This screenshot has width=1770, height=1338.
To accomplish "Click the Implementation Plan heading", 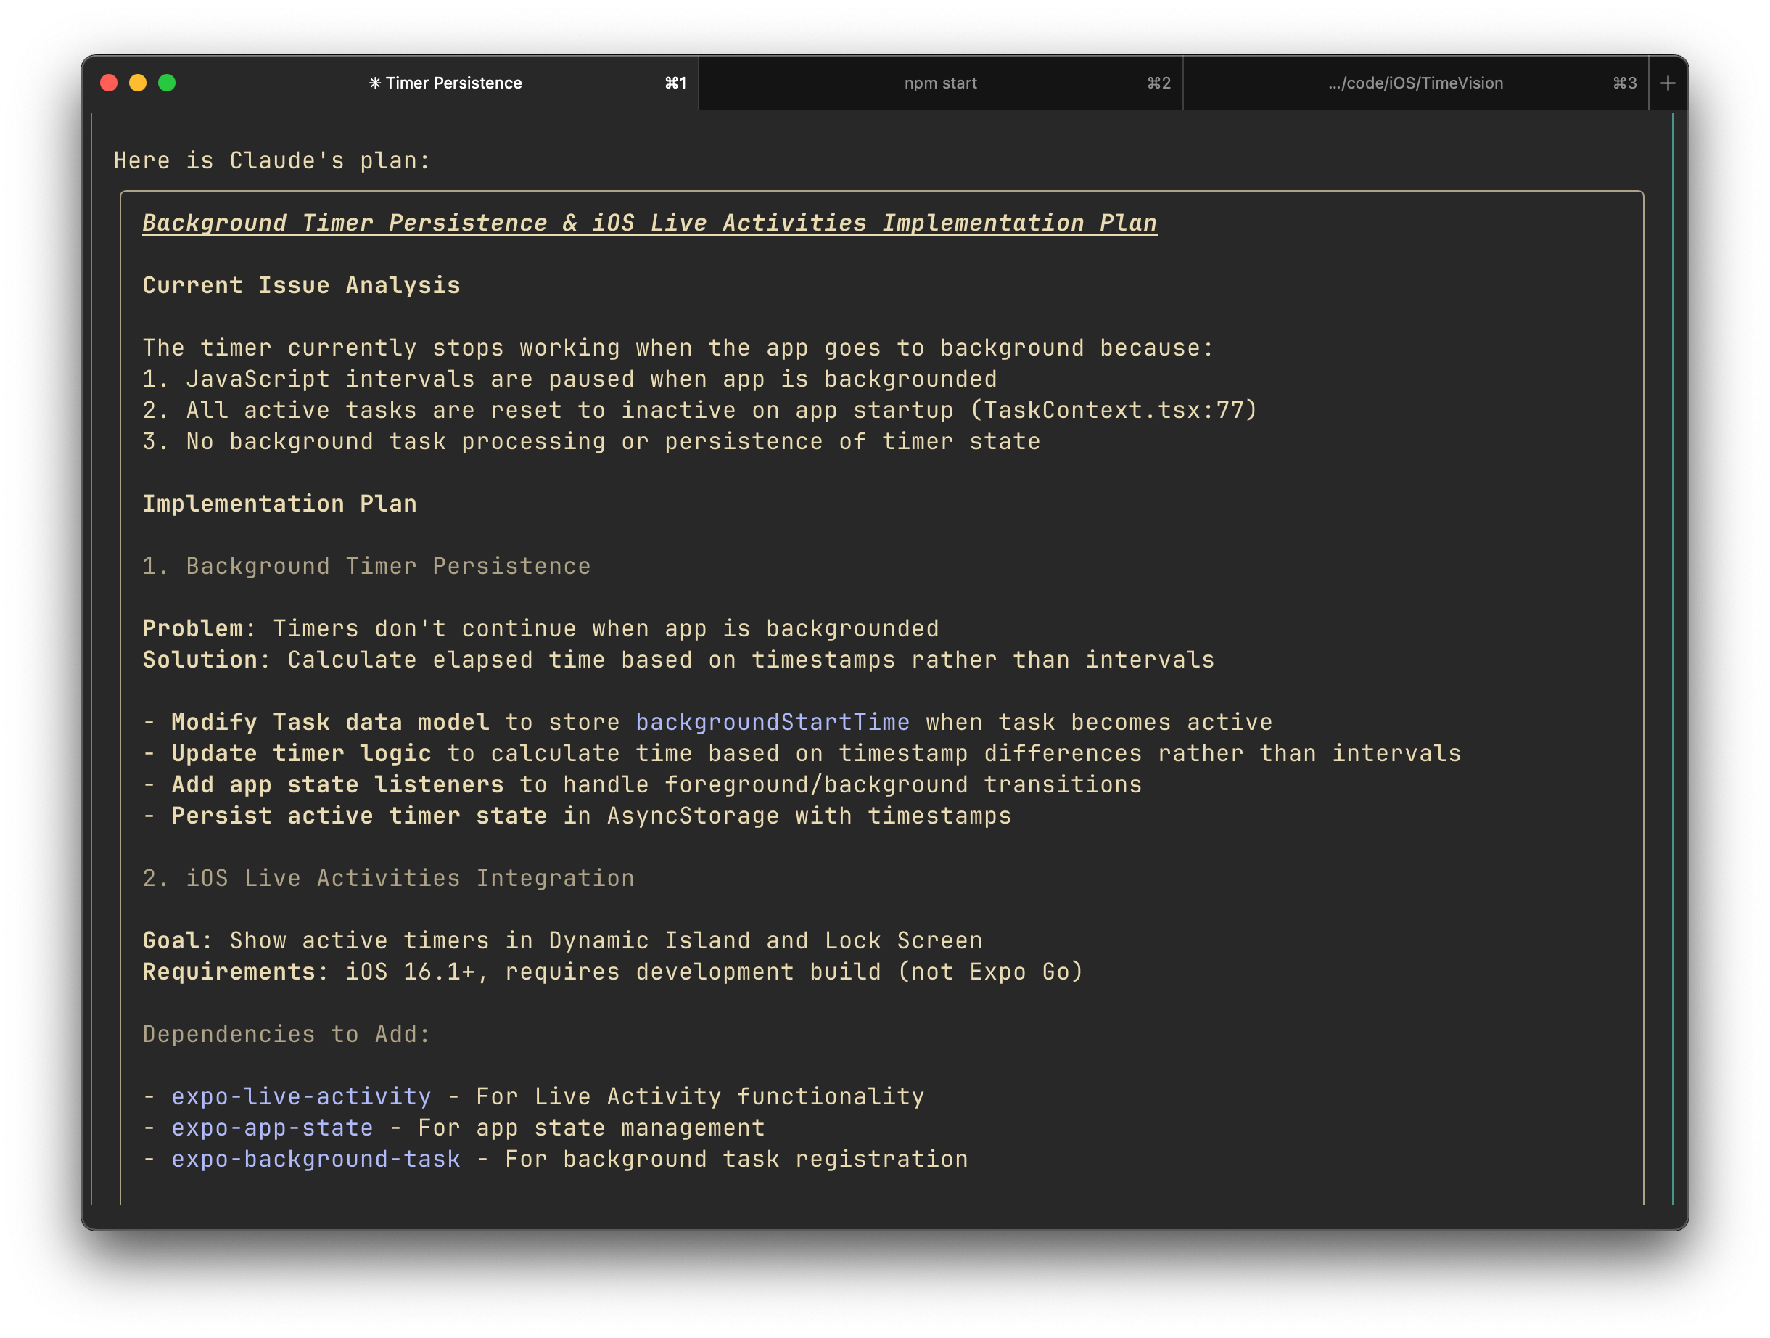I will click(x=279, y=504).
